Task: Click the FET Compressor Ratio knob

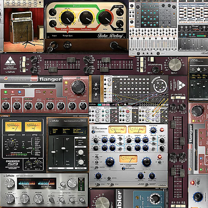Action: coord(9,199)
